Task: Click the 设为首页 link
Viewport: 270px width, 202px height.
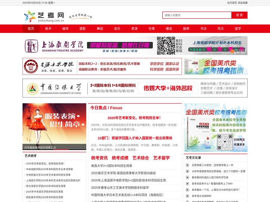Action: 232,3
